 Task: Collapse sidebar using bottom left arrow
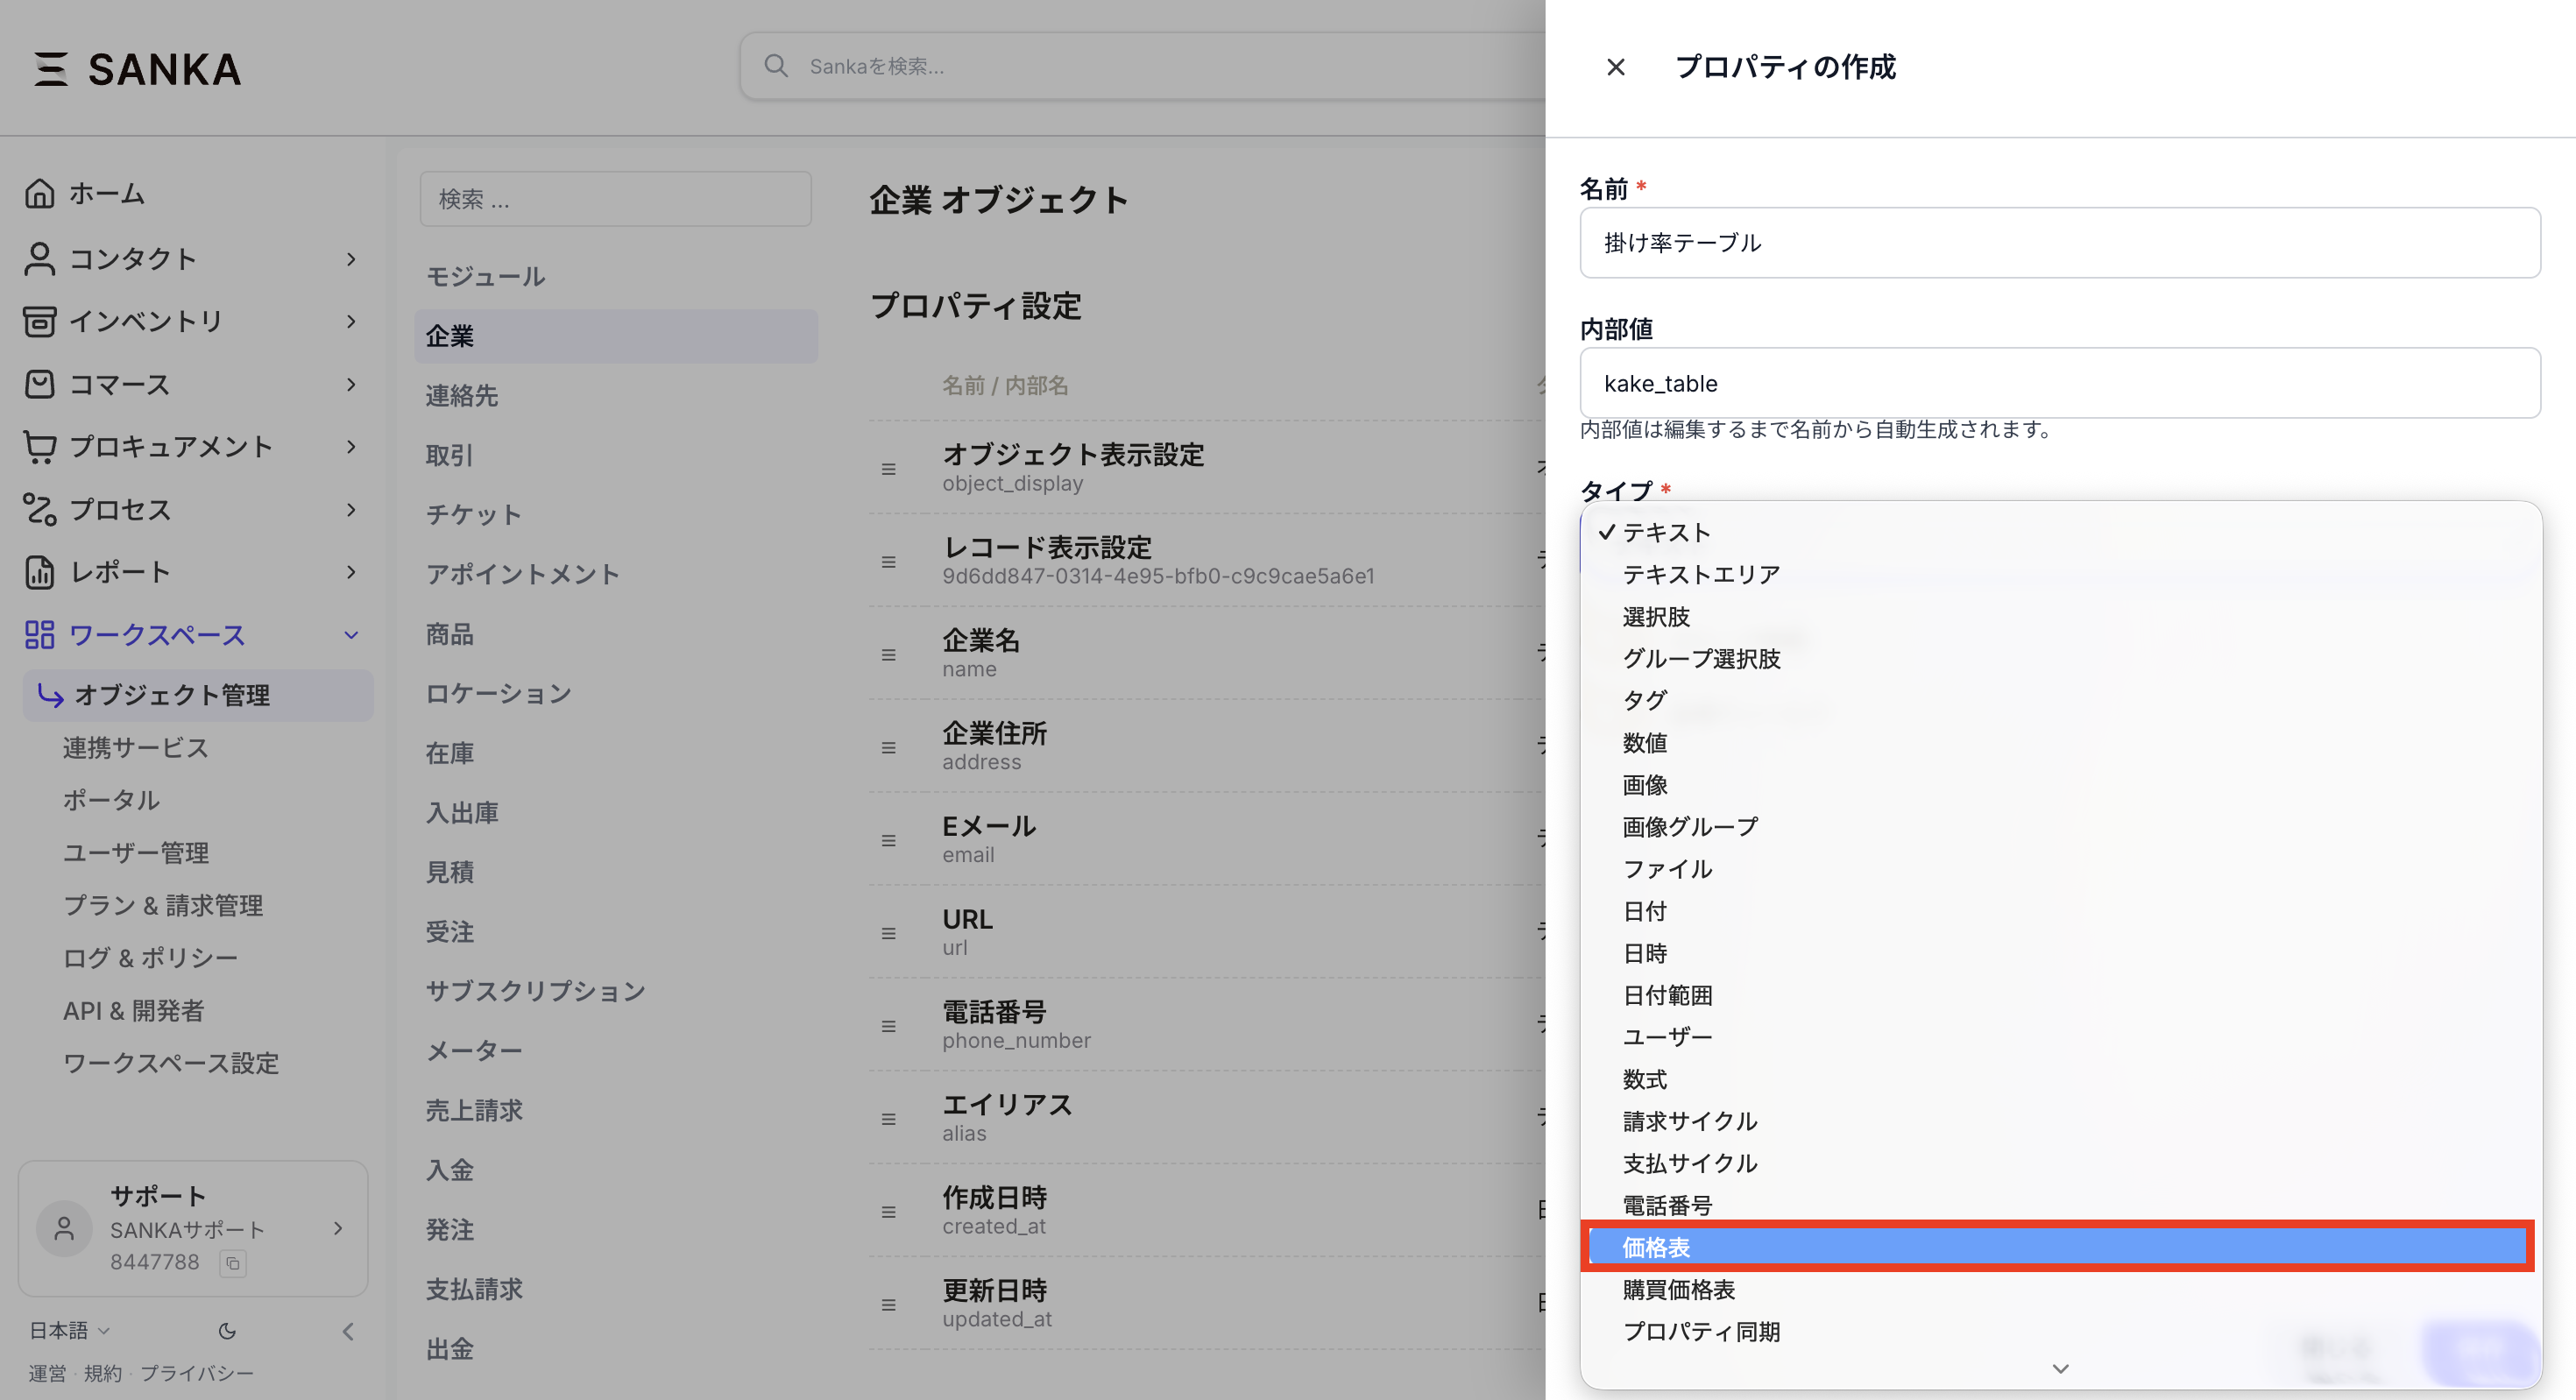pos(348,1331)
